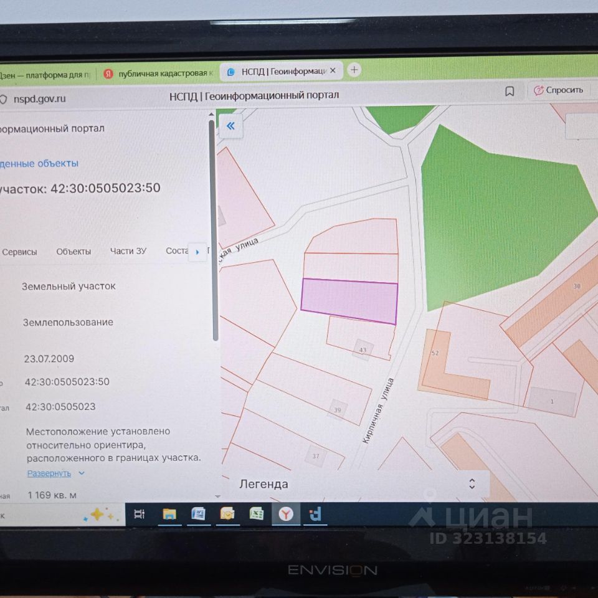Screen dimensions: 598x598
Task: Click building number 1 on map
Action: [552, 401]
